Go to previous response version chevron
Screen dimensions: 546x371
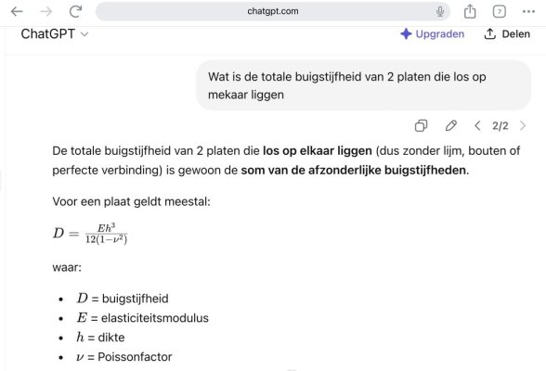point(477,125)
